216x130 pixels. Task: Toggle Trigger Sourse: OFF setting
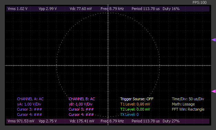[x=137, y=99]
